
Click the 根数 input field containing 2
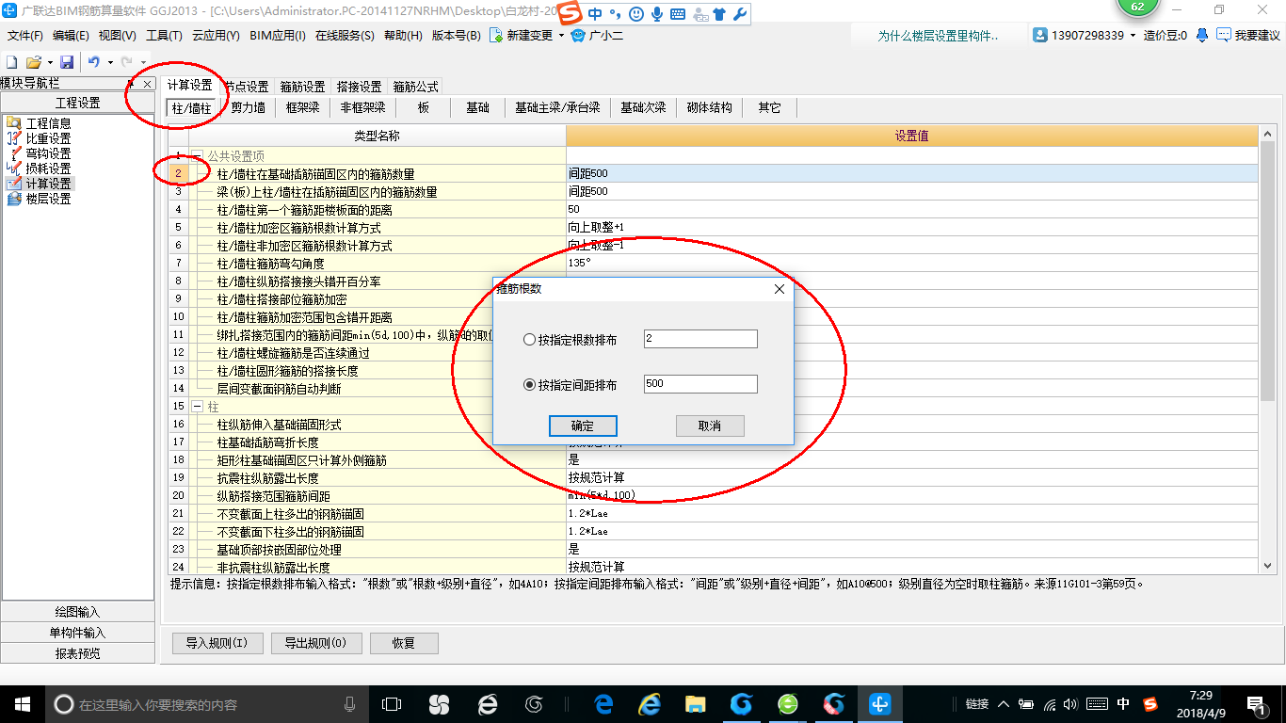click(x=700, y=339)
